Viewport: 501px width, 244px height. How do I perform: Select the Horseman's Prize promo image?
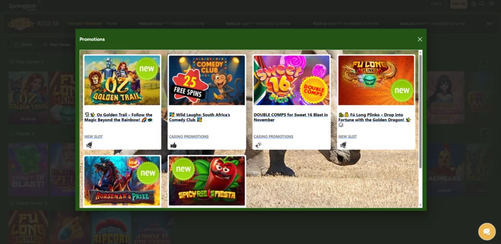click(x=122, y=181)
